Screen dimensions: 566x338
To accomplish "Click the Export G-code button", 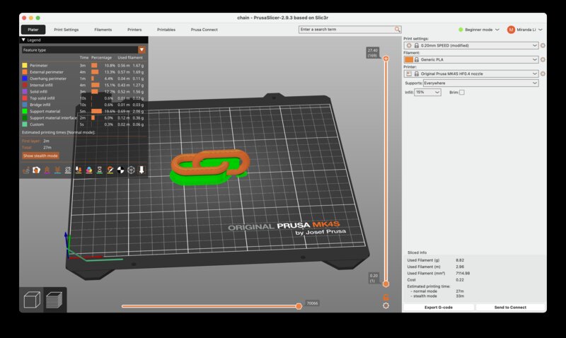I will (x=438, y=308).
